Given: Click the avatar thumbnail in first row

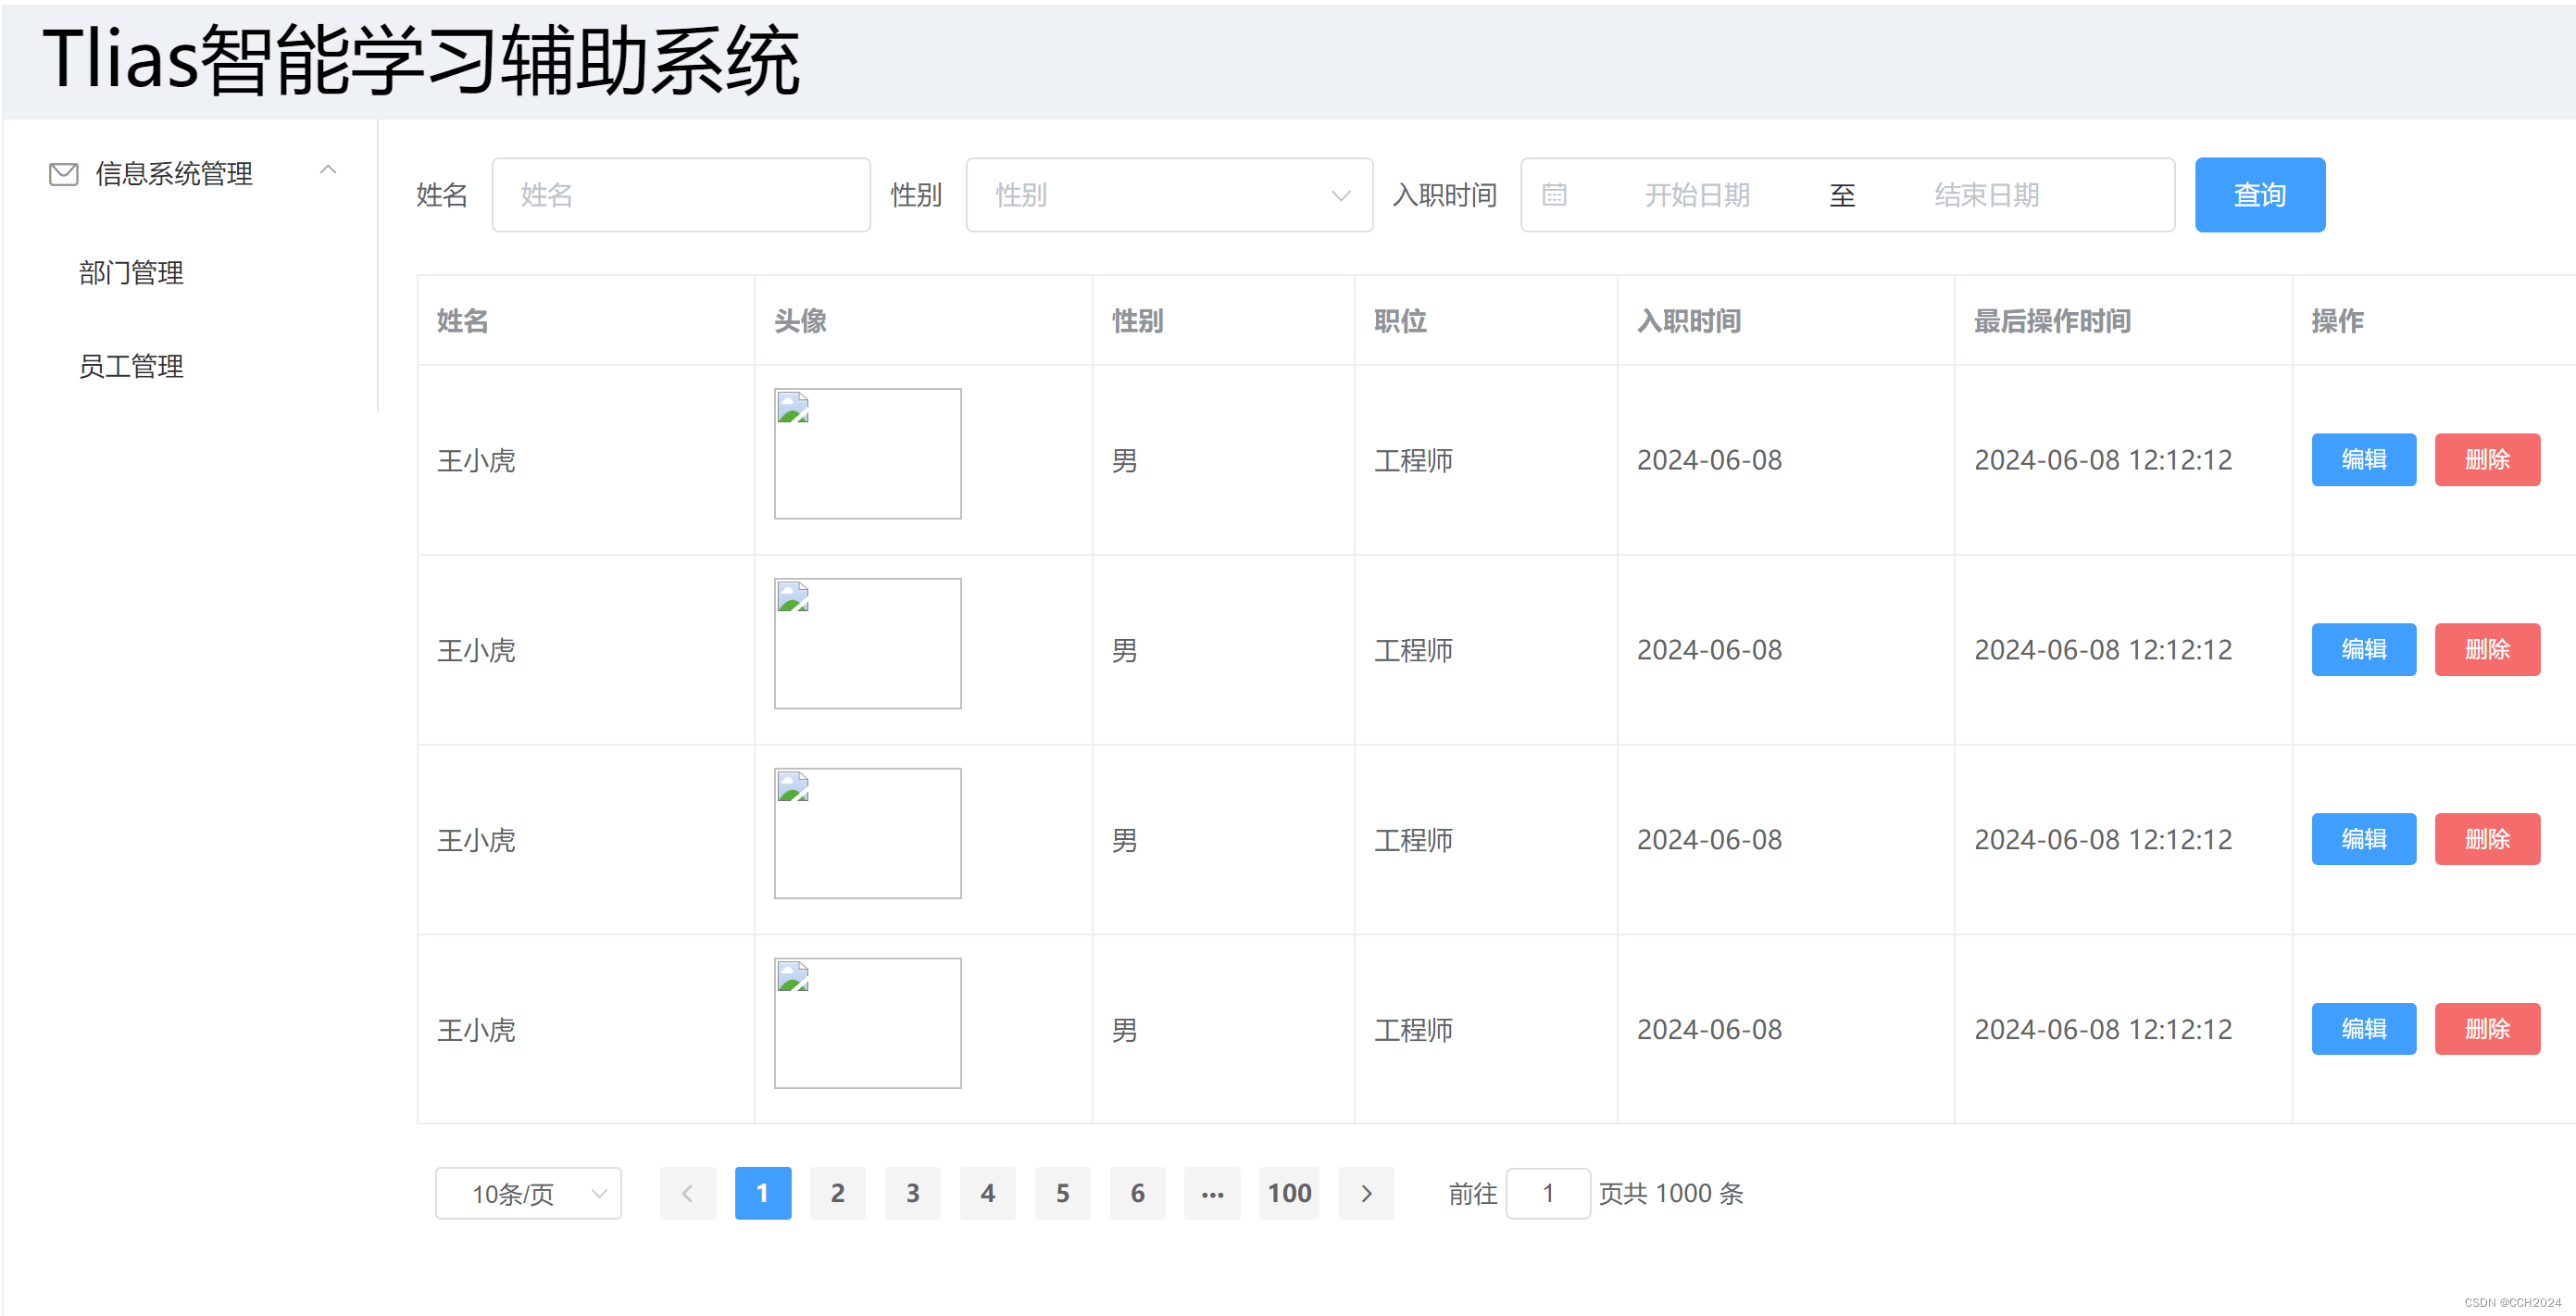Looking at the screenshot, I should (868, 454).
